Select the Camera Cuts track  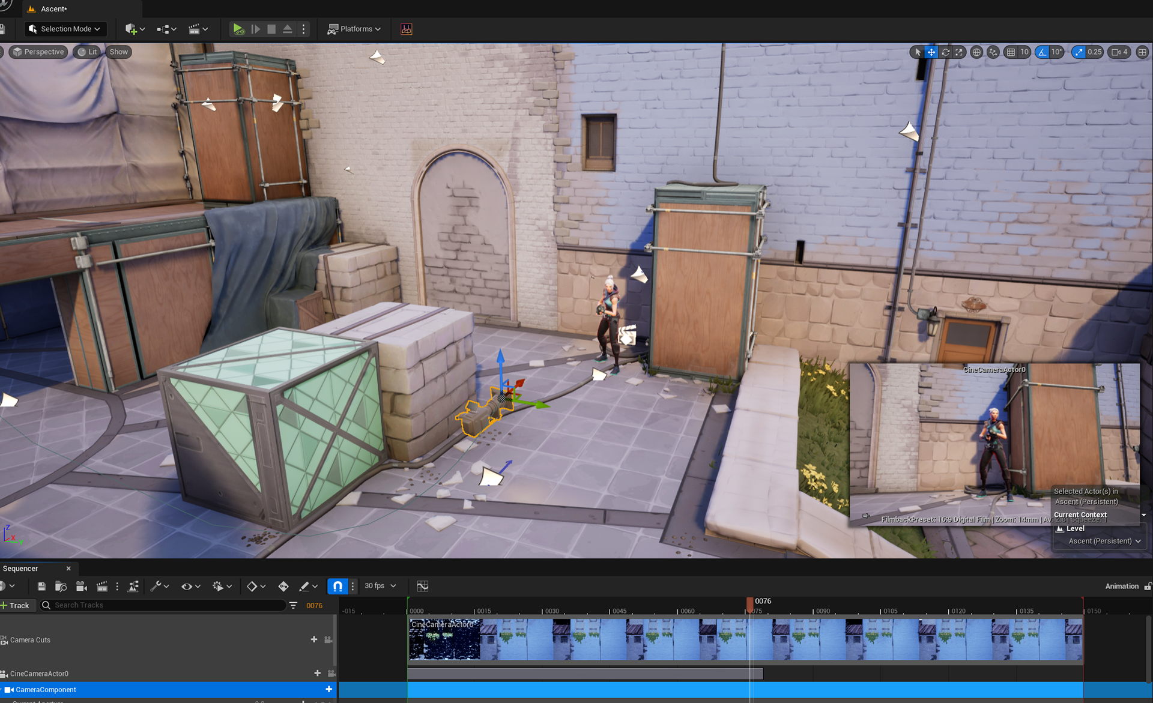tap(30, 640)
